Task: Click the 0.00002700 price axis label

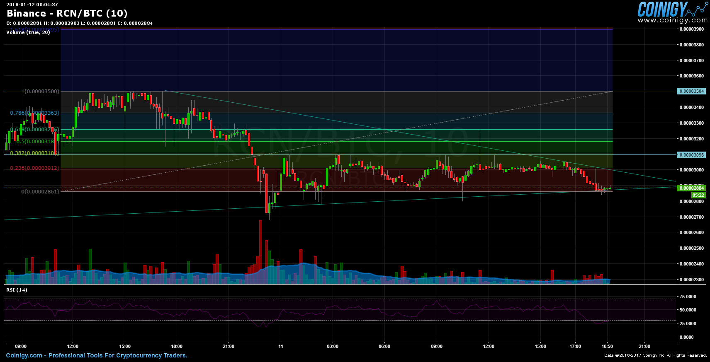Action: coord(691,217)
